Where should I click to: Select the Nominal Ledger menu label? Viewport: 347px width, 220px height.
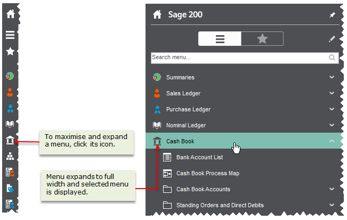pyautogui.click(x=186, y=125)
